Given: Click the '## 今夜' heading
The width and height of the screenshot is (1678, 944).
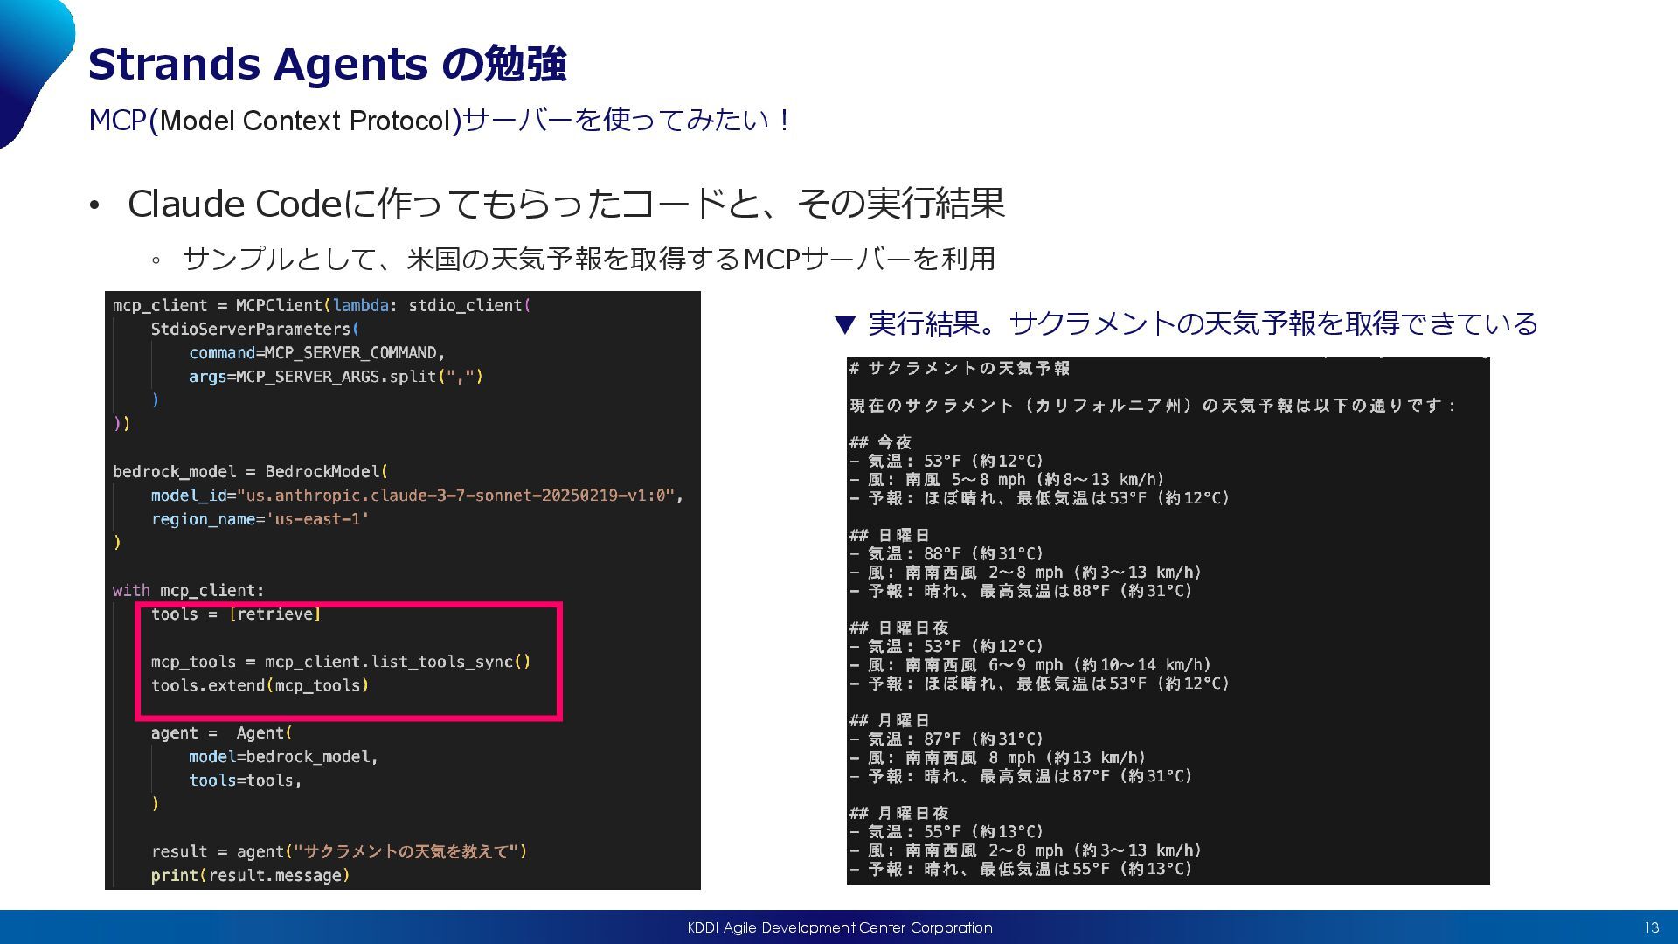Looking at the screenshot, I should (881, 442).
